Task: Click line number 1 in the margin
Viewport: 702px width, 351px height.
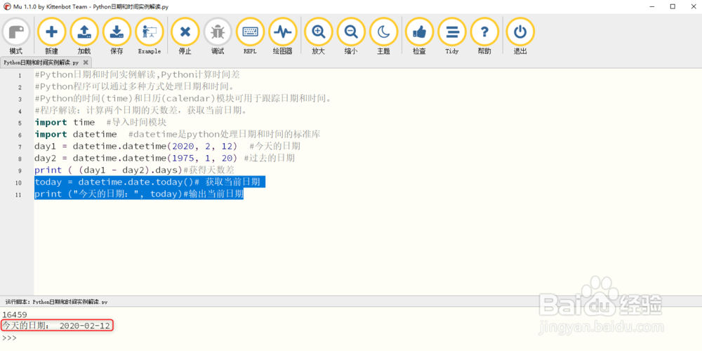Action: pos(20,75)
